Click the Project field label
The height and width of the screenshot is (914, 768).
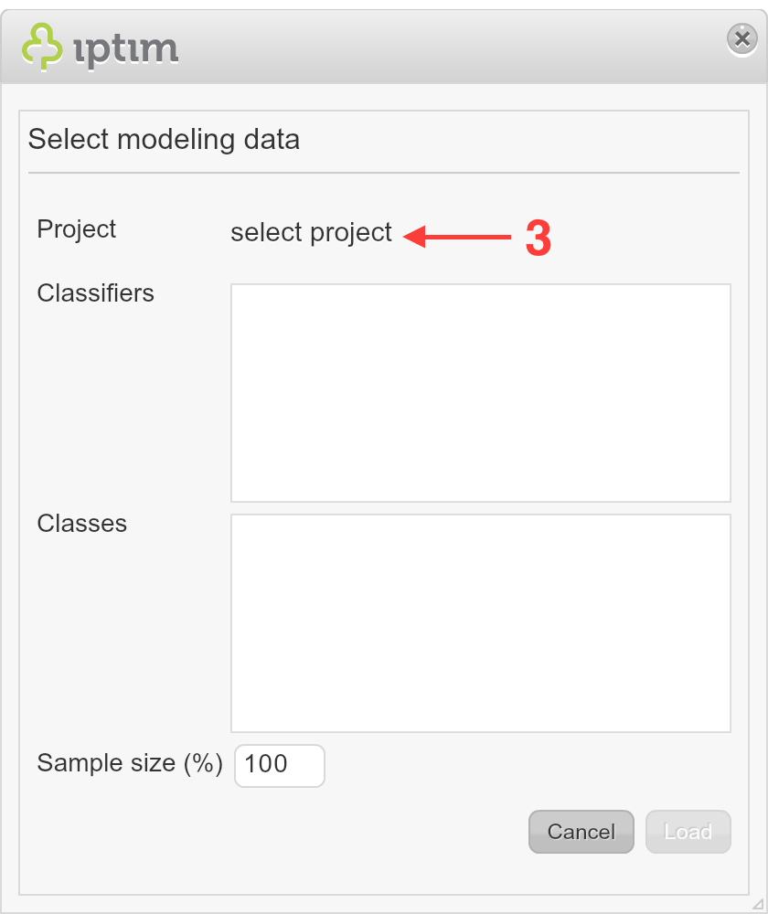pos(77,229)
